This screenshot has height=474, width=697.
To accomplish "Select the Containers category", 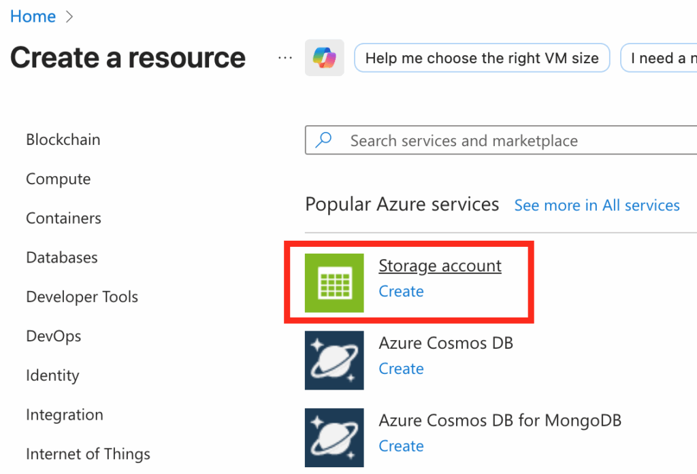I will 63,218.
